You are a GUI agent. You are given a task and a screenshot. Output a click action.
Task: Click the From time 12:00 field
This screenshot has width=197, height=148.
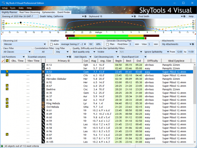pos(179,52)
